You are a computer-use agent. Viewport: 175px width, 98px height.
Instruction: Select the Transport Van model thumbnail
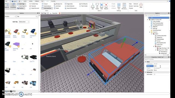33,31
